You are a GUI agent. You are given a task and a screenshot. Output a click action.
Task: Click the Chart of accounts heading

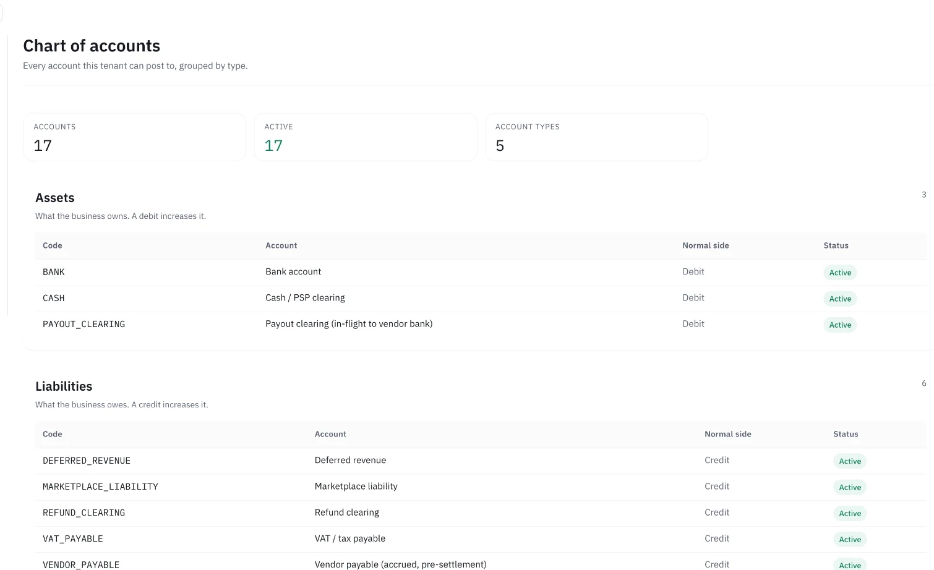tap(92, 46)
